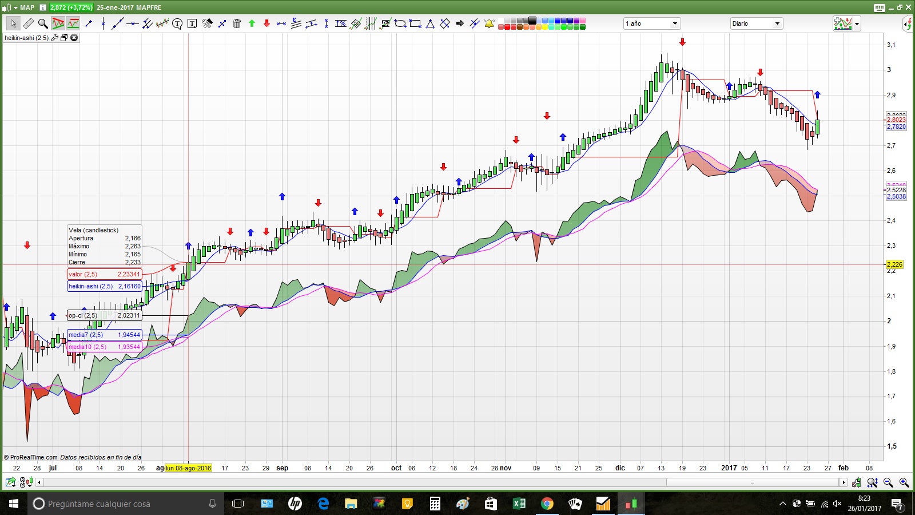This screenshot has height=515, width=915.
Task: Open heikin-ashi indicator wrench settings
Action: [x=55, y=38]
